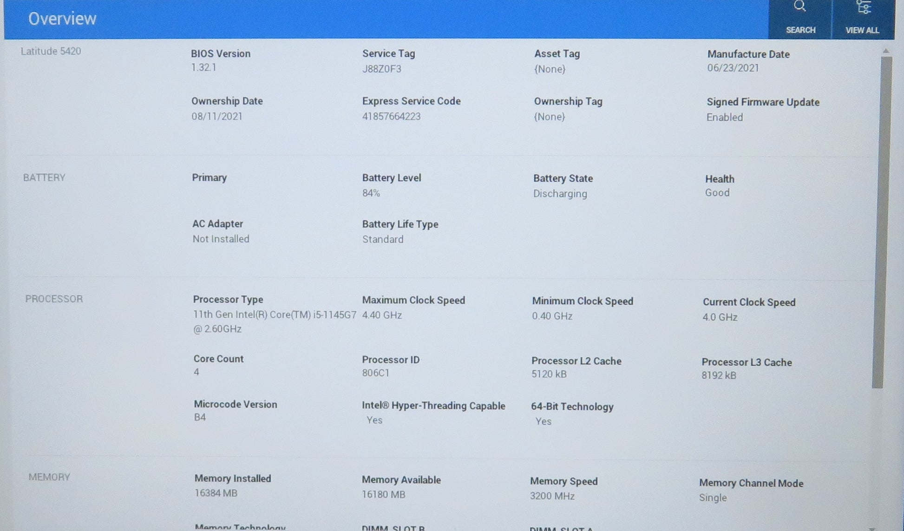Click the AC Adapter Not Installed value
This screenshot has height=531, width=904.
[221, 239]
